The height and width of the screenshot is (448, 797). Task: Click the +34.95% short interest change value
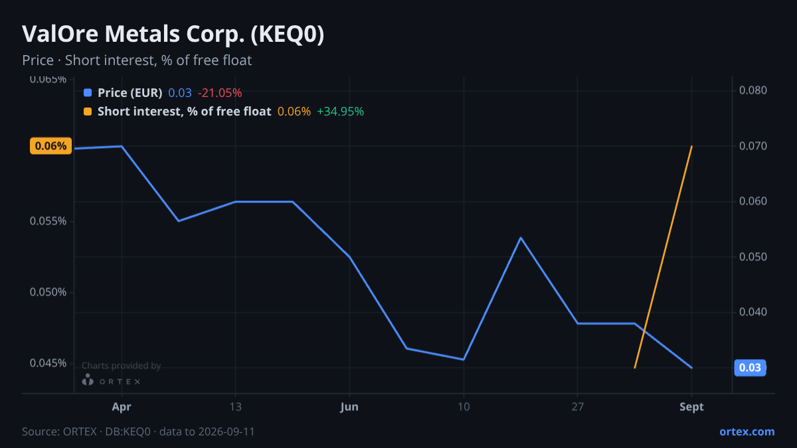pyautogui.click(x=341, y=112)
